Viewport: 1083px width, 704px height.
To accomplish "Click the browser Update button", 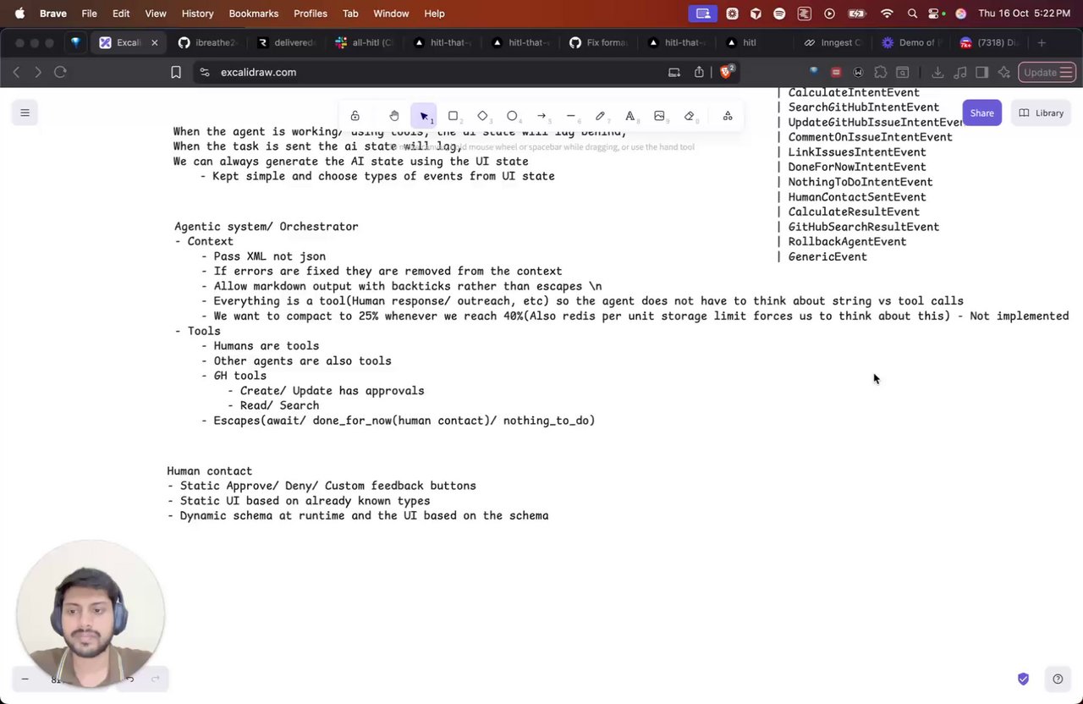I will pos(1047,72).
